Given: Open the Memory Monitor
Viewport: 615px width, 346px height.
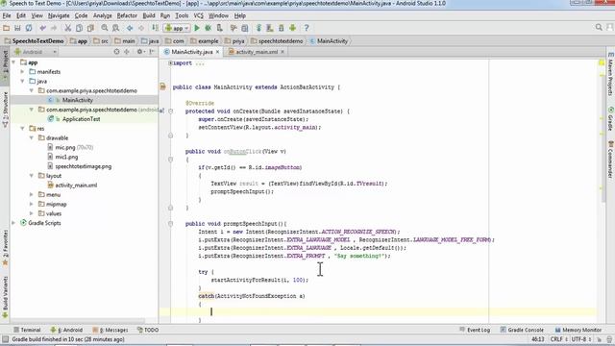Looking at the screenshot, I should tap(578, 330).
